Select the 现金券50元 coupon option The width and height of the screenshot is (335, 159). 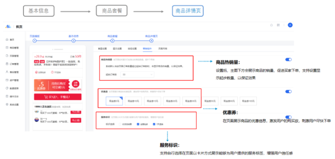(210, 101)
